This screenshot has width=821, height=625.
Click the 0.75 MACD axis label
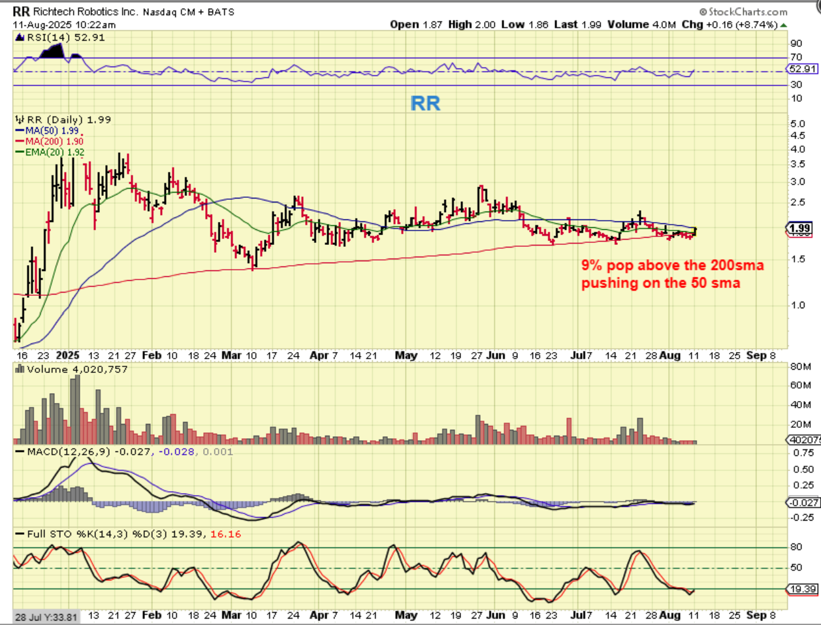point(803,453)
